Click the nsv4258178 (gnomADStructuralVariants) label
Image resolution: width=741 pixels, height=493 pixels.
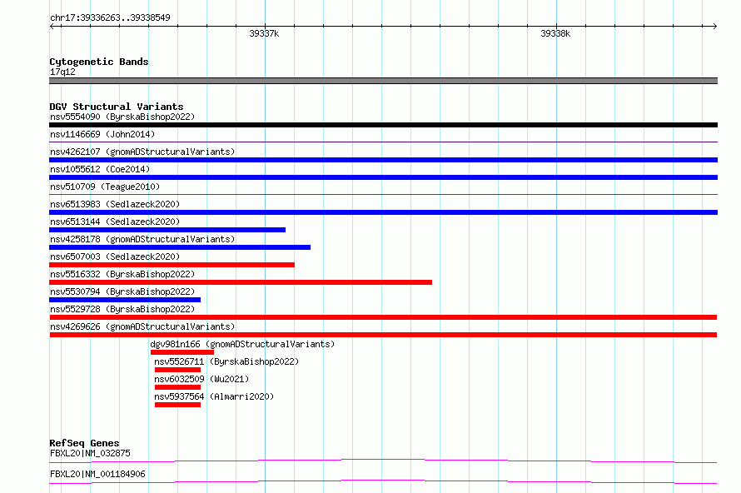(142, 239)
